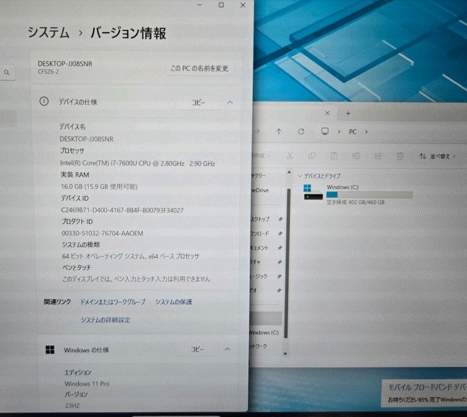Select ダウンロード in Explorer sidebar
The height and width of the screenshot is (417, 467).
tap(260, 234)
